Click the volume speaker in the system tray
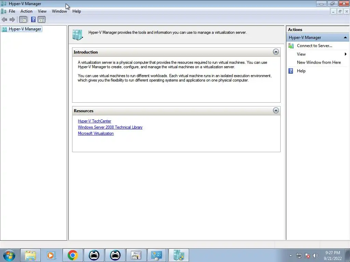 click(x=315, y=256)
